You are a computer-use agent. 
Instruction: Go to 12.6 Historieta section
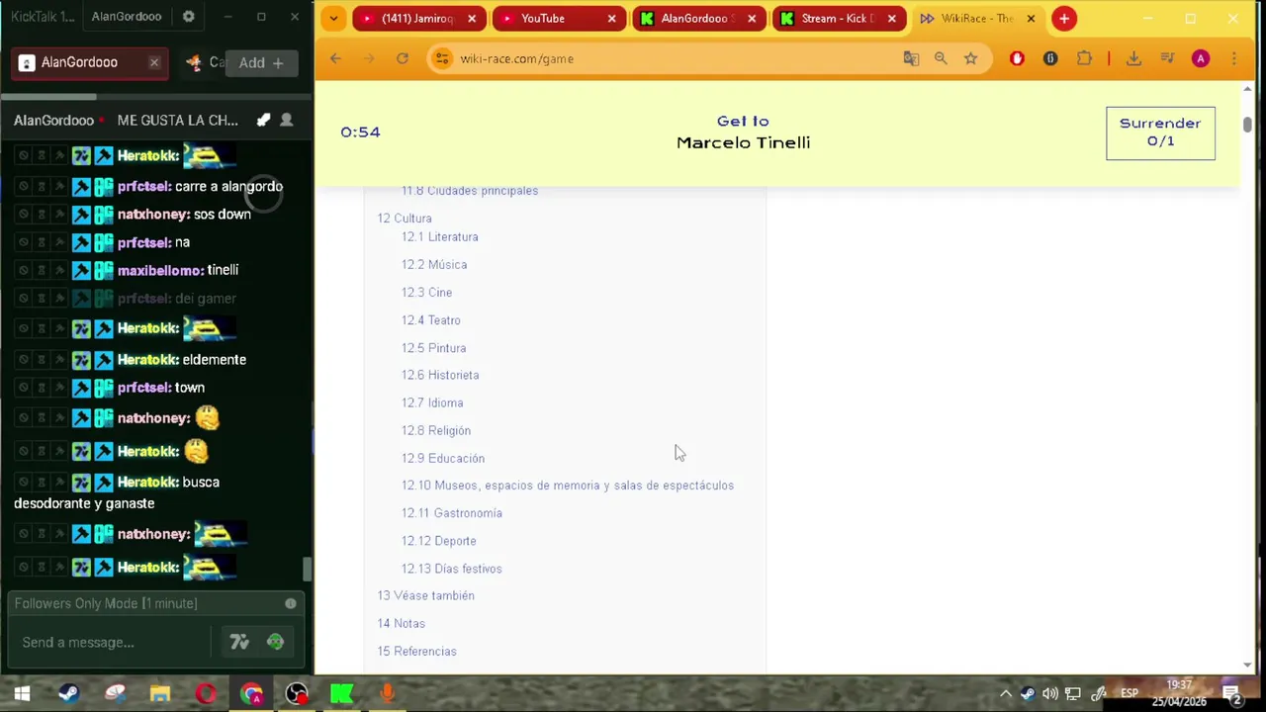[x=440, y=376]
